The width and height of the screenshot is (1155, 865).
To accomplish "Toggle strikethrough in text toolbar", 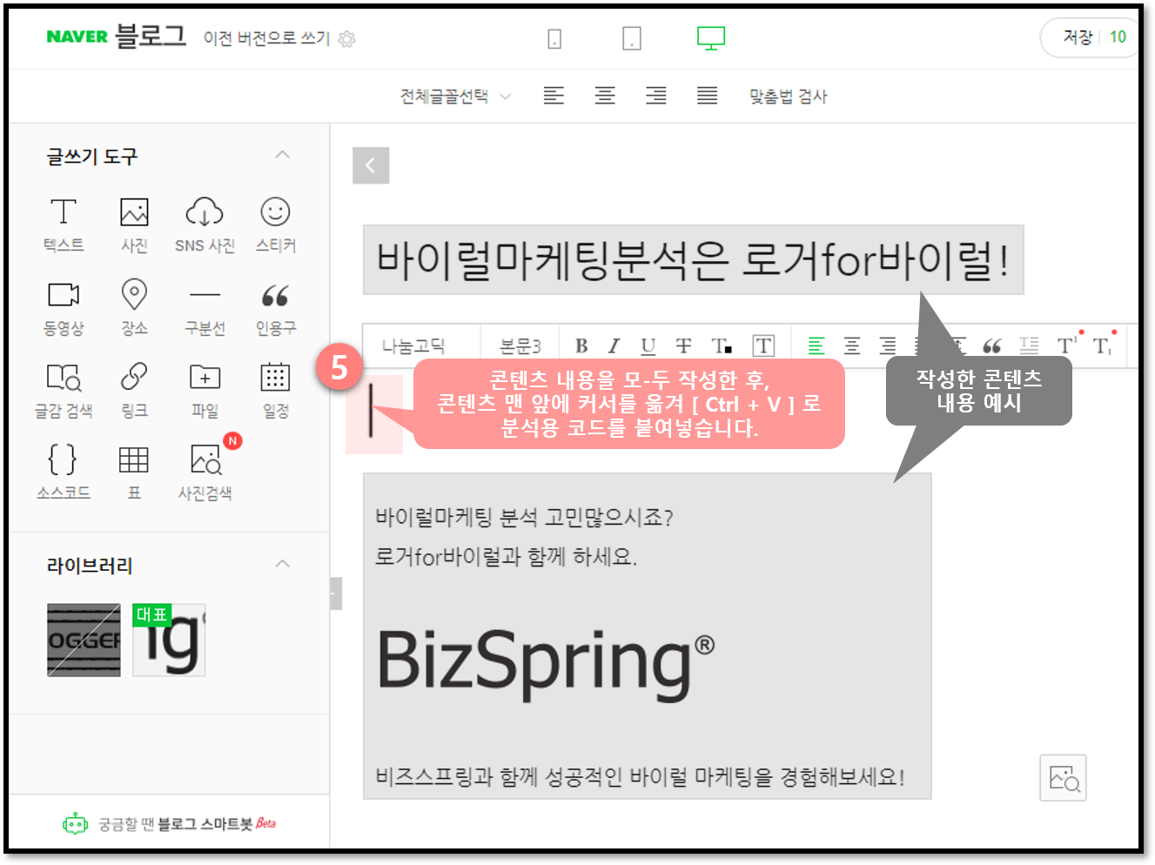I will [684, 346].
